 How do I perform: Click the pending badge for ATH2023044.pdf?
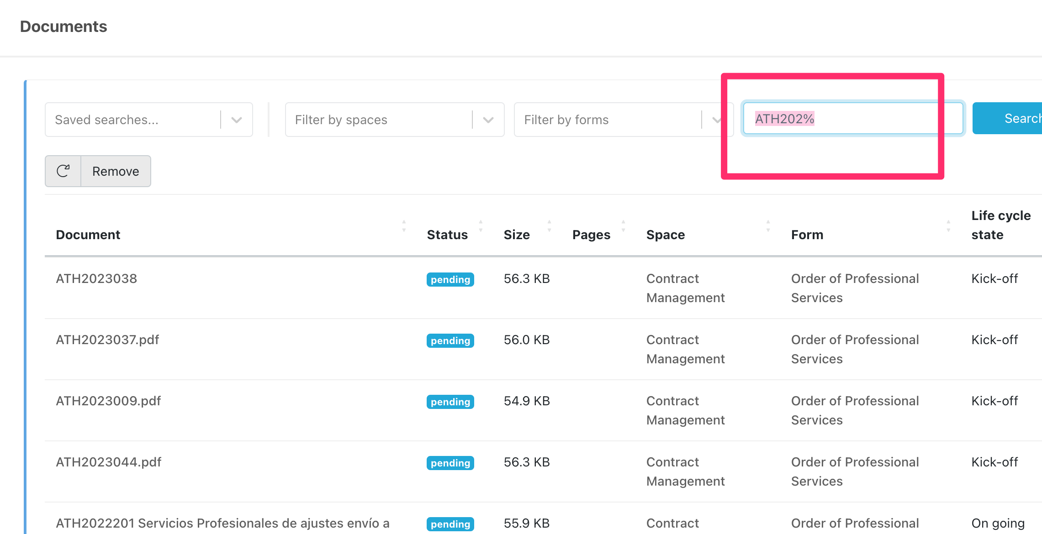[450, 463]
